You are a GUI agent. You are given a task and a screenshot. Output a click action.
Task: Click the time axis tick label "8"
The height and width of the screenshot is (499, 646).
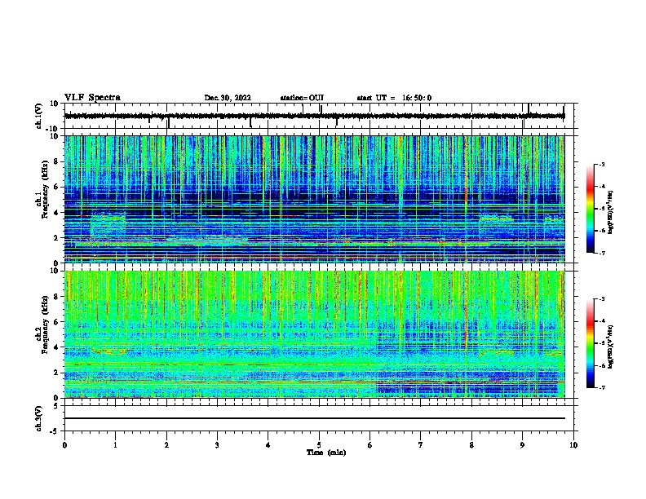click(x=471, y=445)
